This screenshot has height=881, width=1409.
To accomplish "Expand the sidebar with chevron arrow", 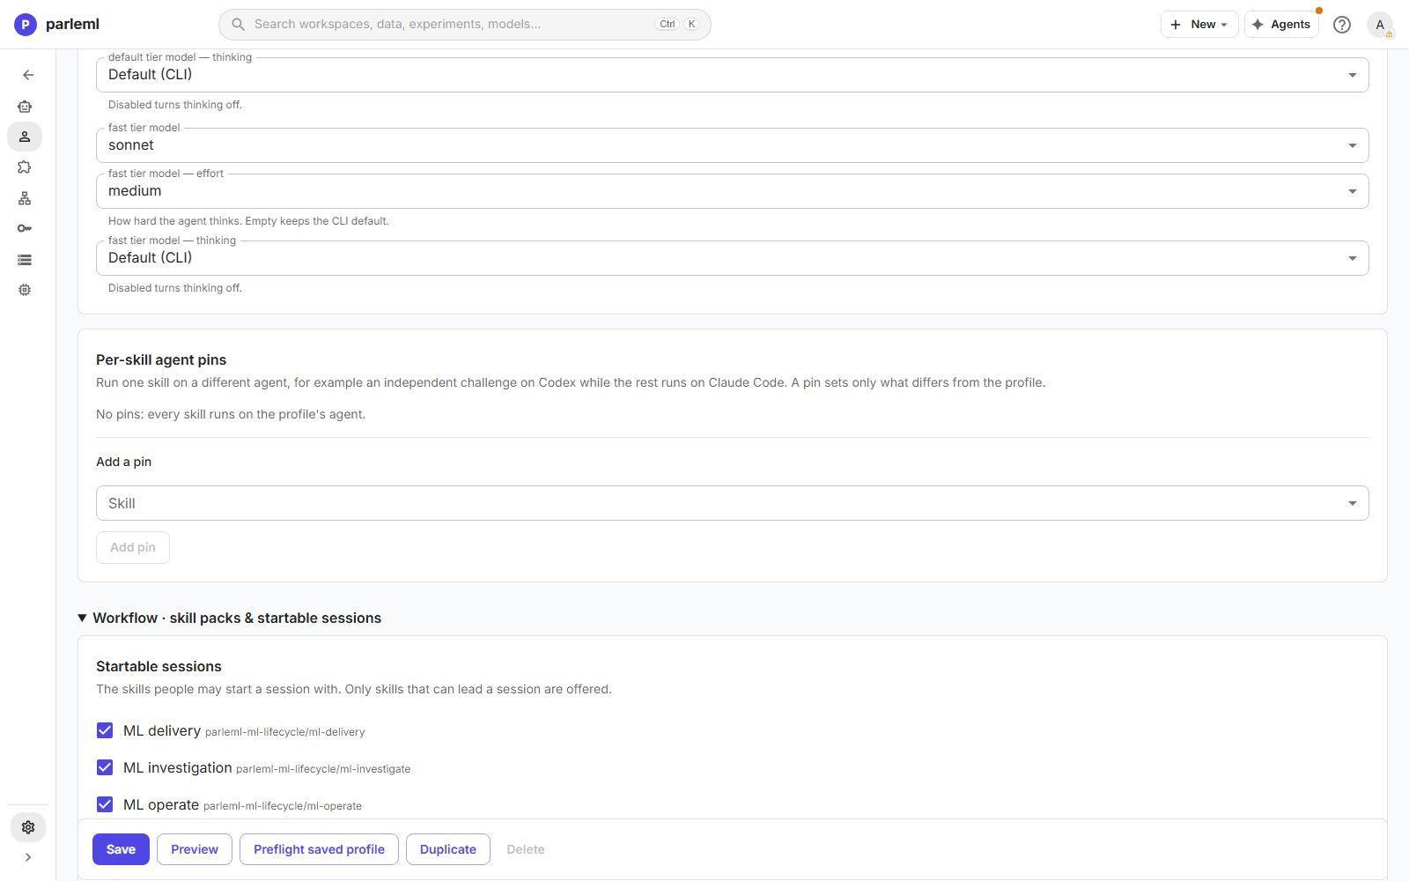I will point(27,857).
